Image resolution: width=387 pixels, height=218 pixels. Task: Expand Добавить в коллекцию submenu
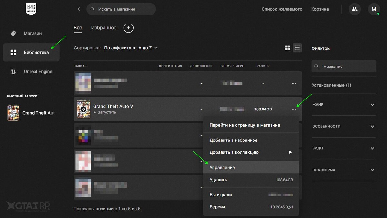tap(251, 152)
